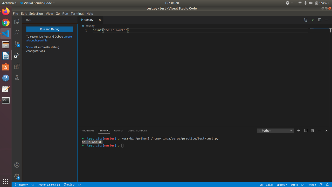
Task: Switch to the TERMINAL panel tab
Action: 104,131
